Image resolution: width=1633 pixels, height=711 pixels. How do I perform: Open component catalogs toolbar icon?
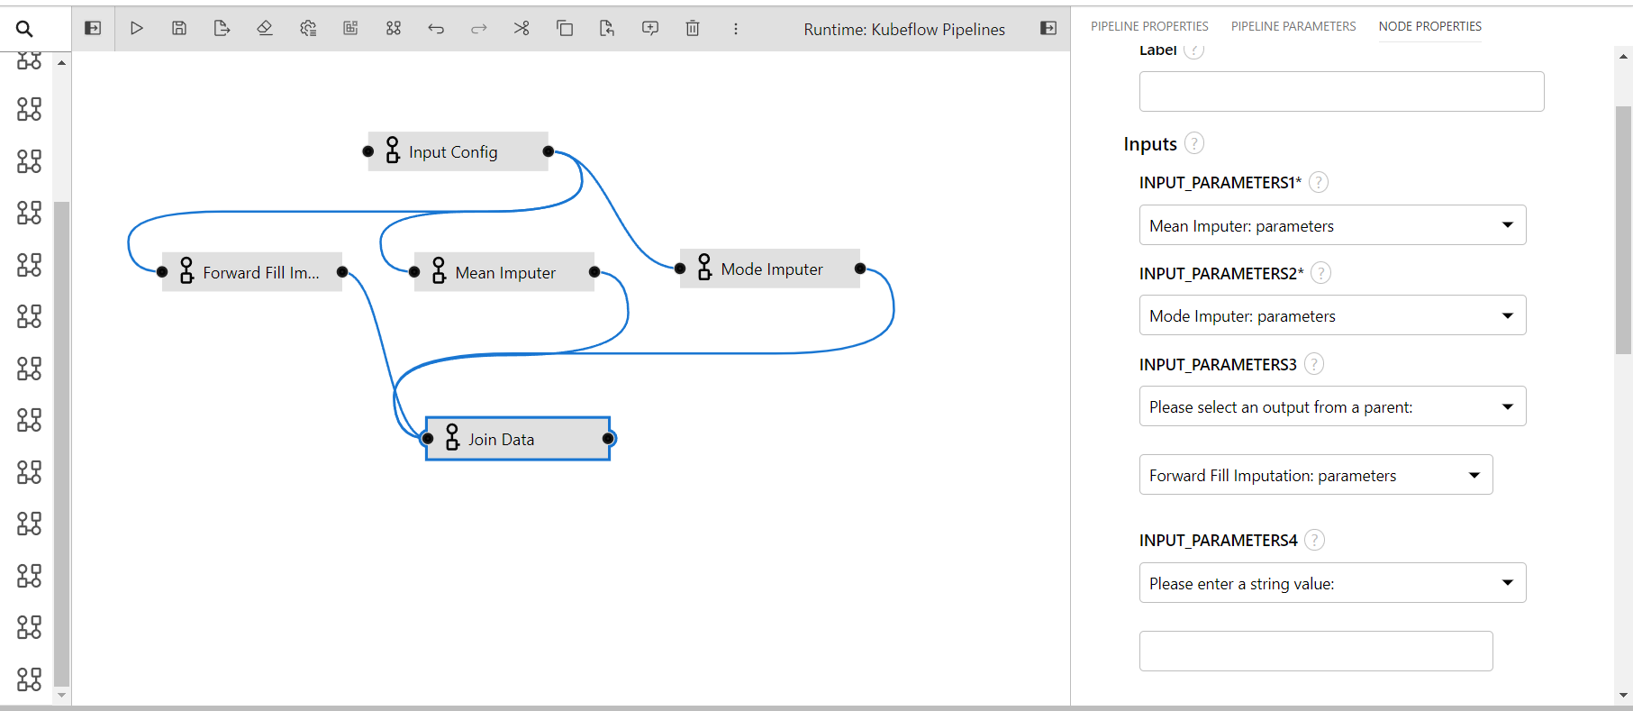(x=394, y=28)
